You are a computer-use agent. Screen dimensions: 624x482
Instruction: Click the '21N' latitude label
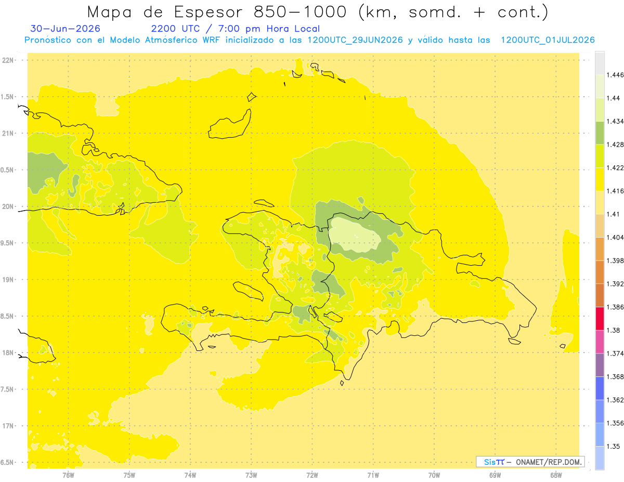click(x=8, y=133)
